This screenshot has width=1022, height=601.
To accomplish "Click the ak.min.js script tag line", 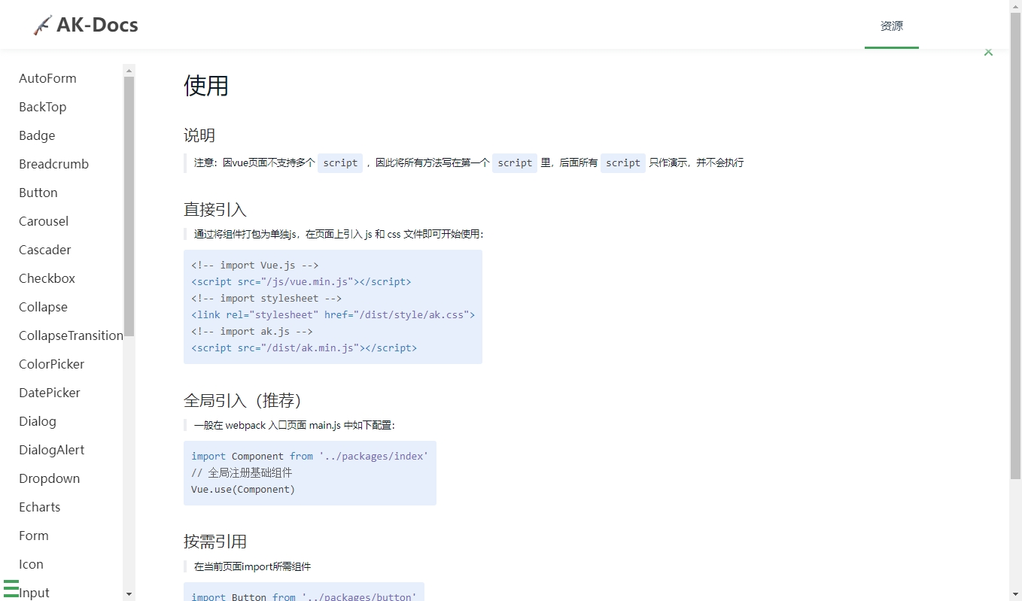I will (x=304, y=348).
